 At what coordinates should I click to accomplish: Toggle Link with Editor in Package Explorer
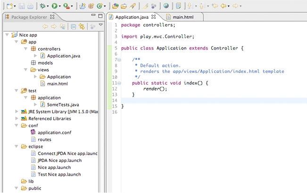click(82, 26)
